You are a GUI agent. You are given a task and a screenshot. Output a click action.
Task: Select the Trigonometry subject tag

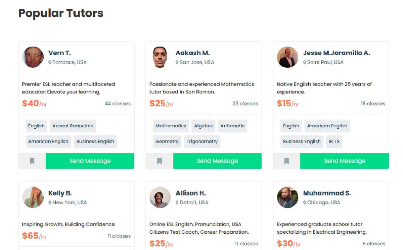202,141
